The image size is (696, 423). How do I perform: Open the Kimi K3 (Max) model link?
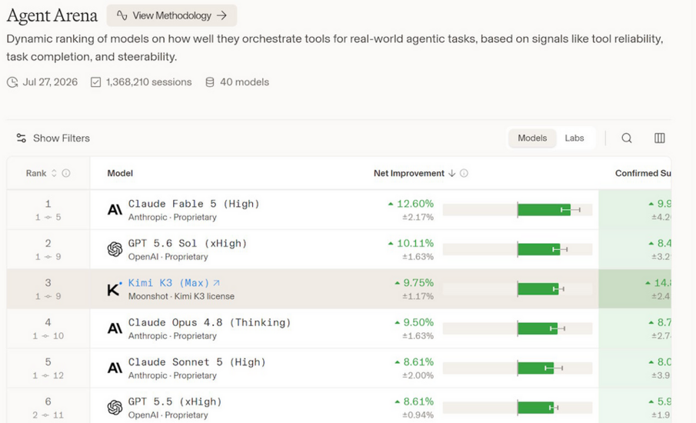coord(168,283)
